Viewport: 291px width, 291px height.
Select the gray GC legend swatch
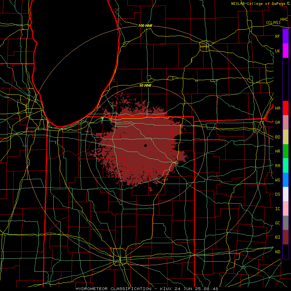click(x=286, y=223)
